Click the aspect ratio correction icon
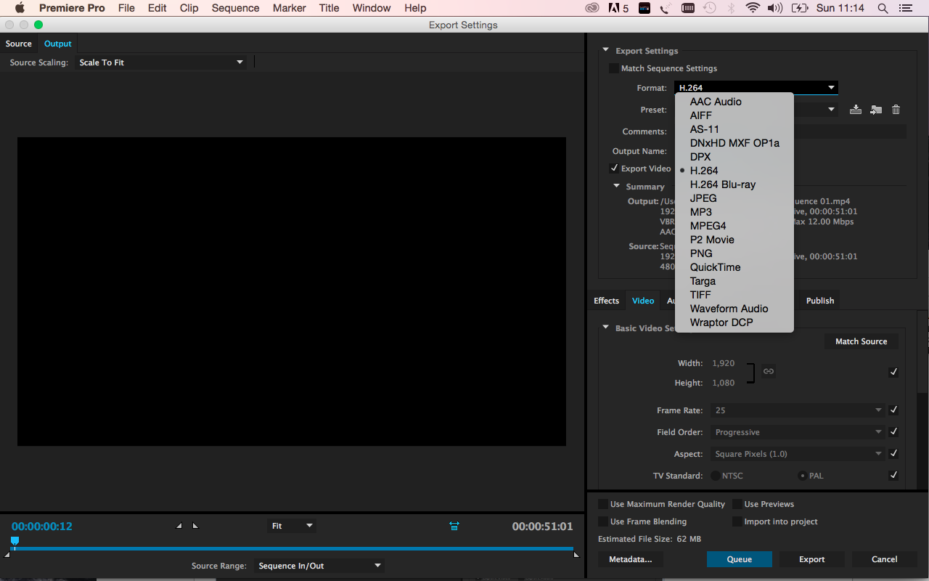 tap(454, 526)
